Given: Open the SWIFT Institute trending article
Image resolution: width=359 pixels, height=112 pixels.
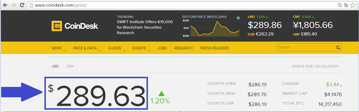Looking at the screenshot, I should pyautogui.click(x=145, y=27).
